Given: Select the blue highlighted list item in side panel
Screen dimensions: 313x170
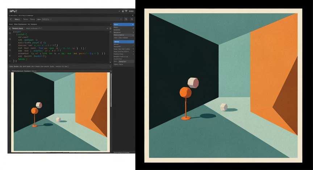Looking at the screenshot, I should click(124, 42).
